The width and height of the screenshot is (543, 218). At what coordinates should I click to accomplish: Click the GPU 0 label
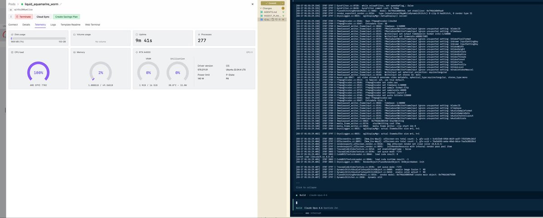[x=249, y=52]
